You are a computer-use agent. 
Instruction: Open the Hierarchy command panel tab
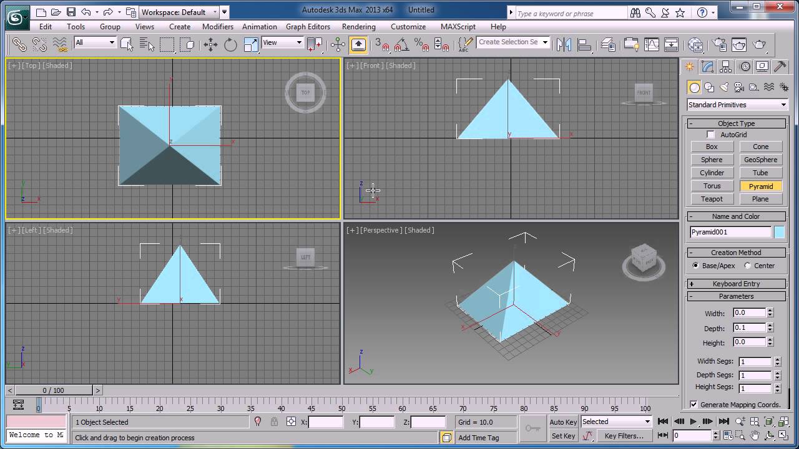pyautogui.click(x=725, y=67)
